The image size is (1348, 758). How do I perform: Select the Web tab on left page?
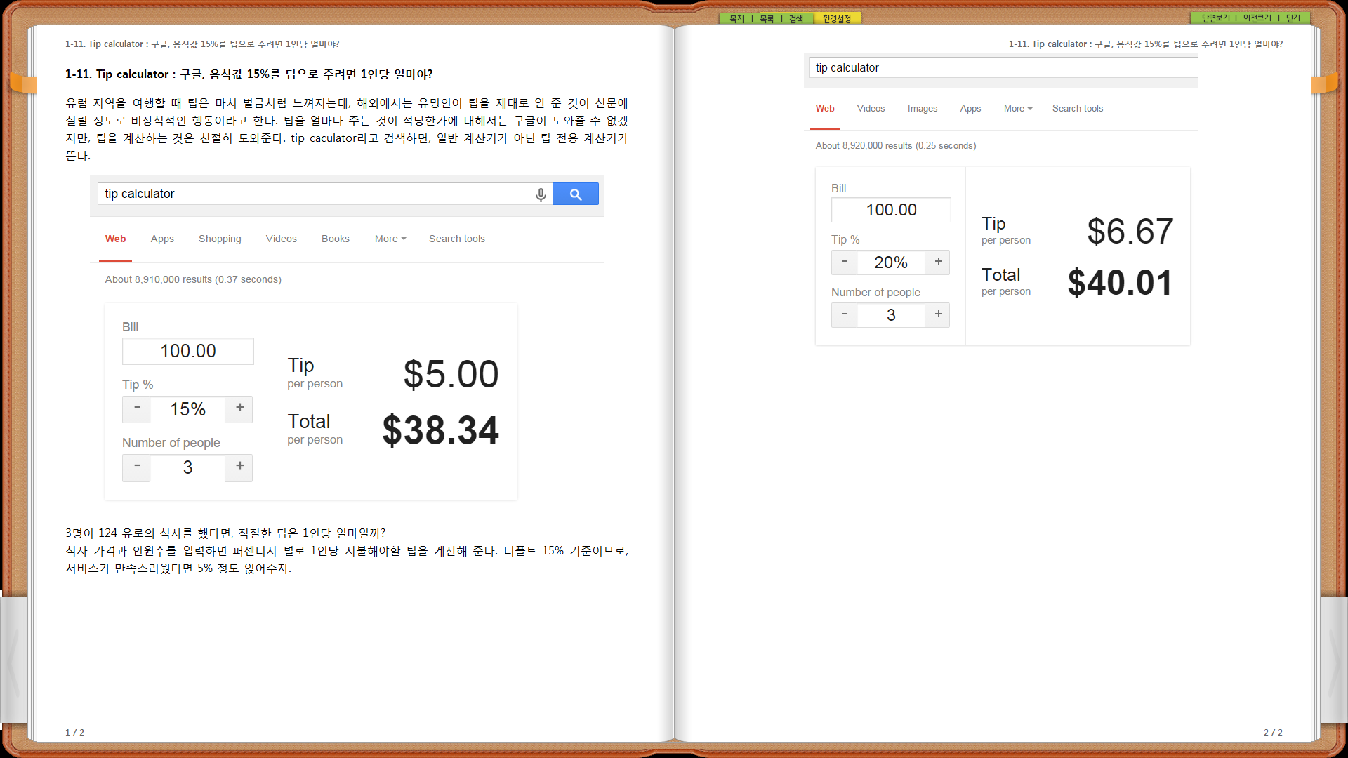(x=115, y=239)
